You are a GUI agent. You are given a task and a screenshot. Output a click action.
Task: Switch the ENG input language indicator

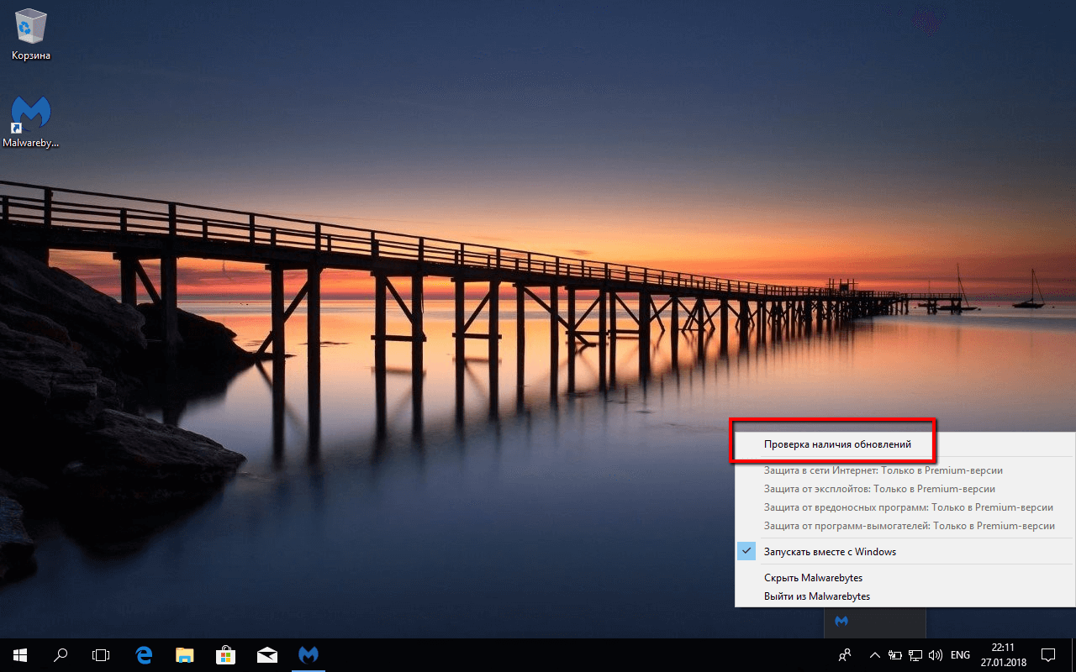pyautogui.click(x=960, y=655)
